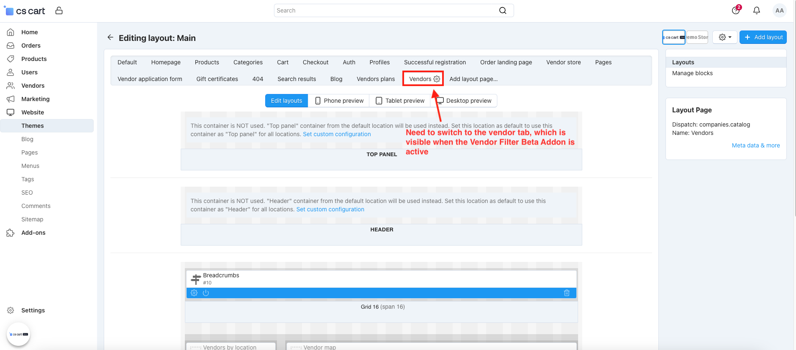Click the Orders inbox icon
This screenshot has height=350, width=796.
click(x=11, y=46)
